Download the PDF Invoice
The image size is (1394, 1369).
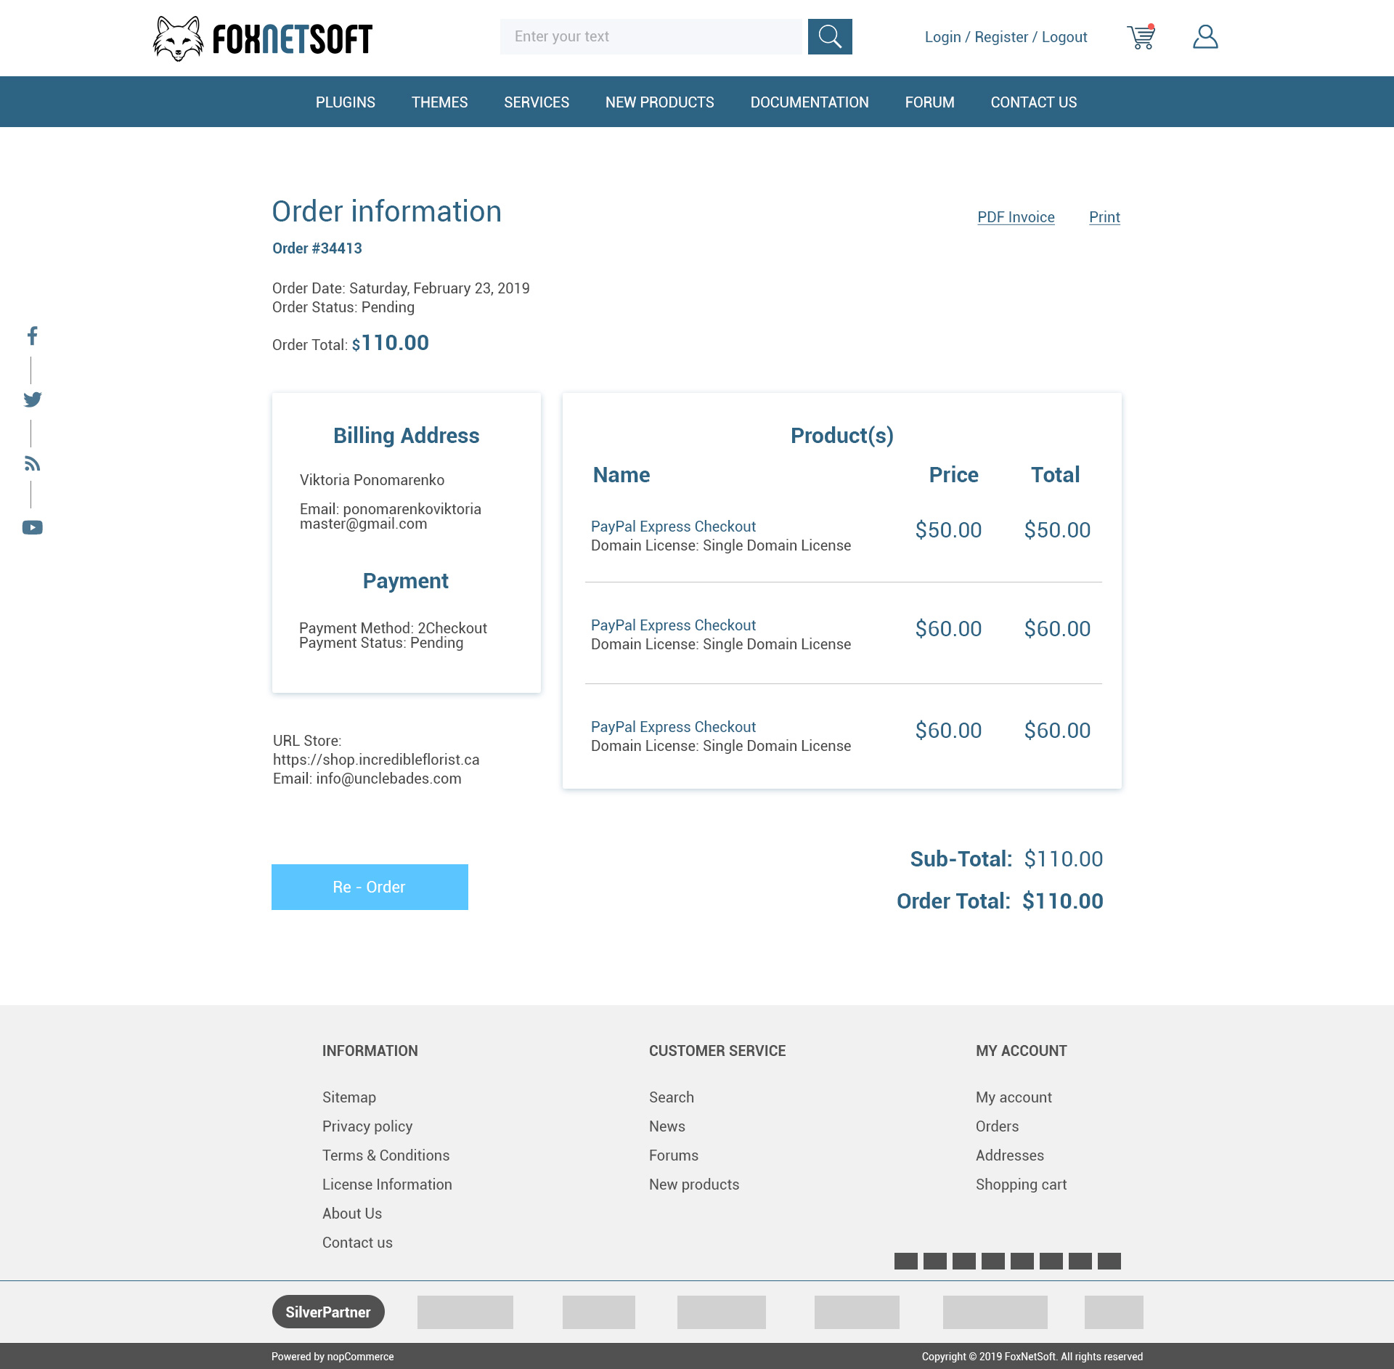point(1016,216)
